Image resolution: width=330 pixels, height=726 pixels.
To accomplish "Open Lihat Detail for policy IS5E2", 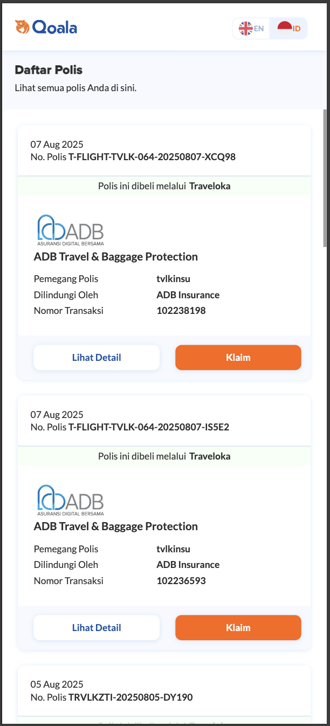I will coord(97,628).
